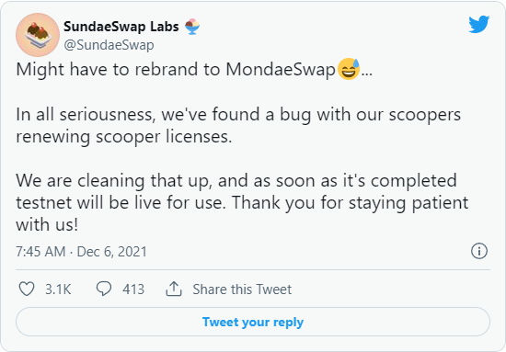Click the share upload arrow icon
506x352 pixels.
(x=174, y=289)
